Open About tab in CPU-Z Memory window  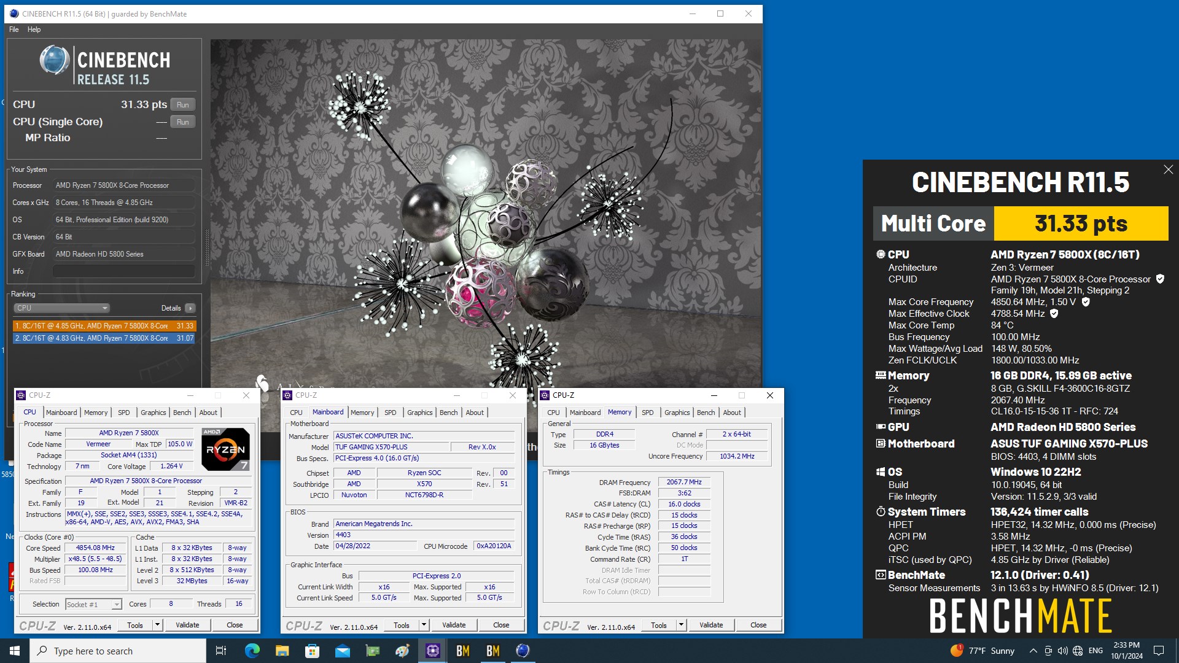731,413
